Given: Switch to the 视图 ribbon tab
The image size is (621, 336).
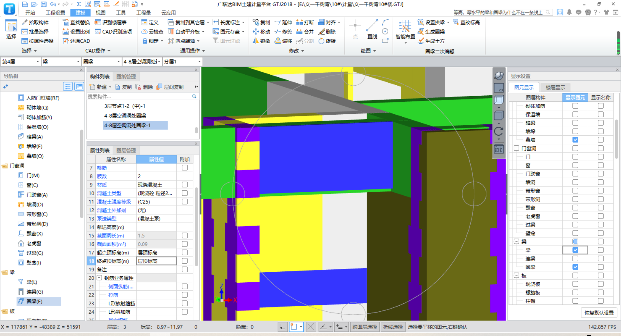Looking at the screenshot, I should (101, 13).
